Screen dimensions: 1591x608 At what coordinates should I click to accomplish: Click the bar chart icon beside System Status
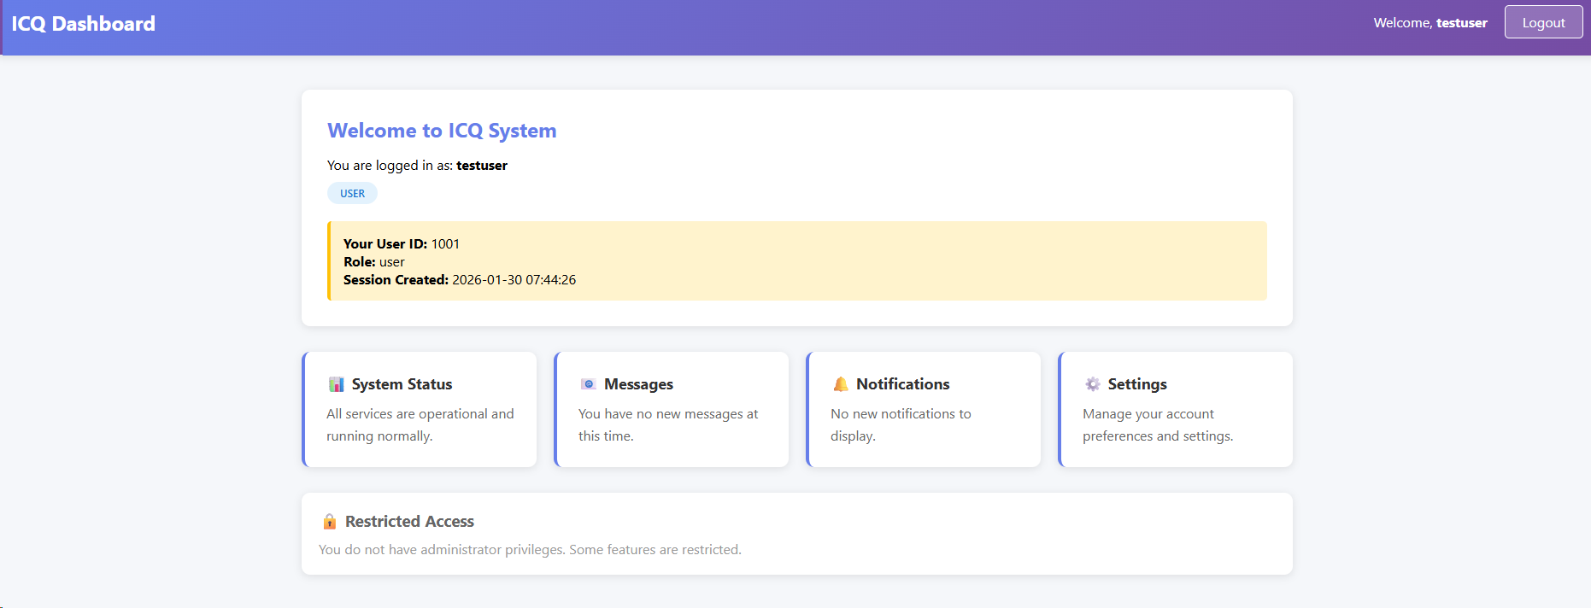(x=336, y=384)
